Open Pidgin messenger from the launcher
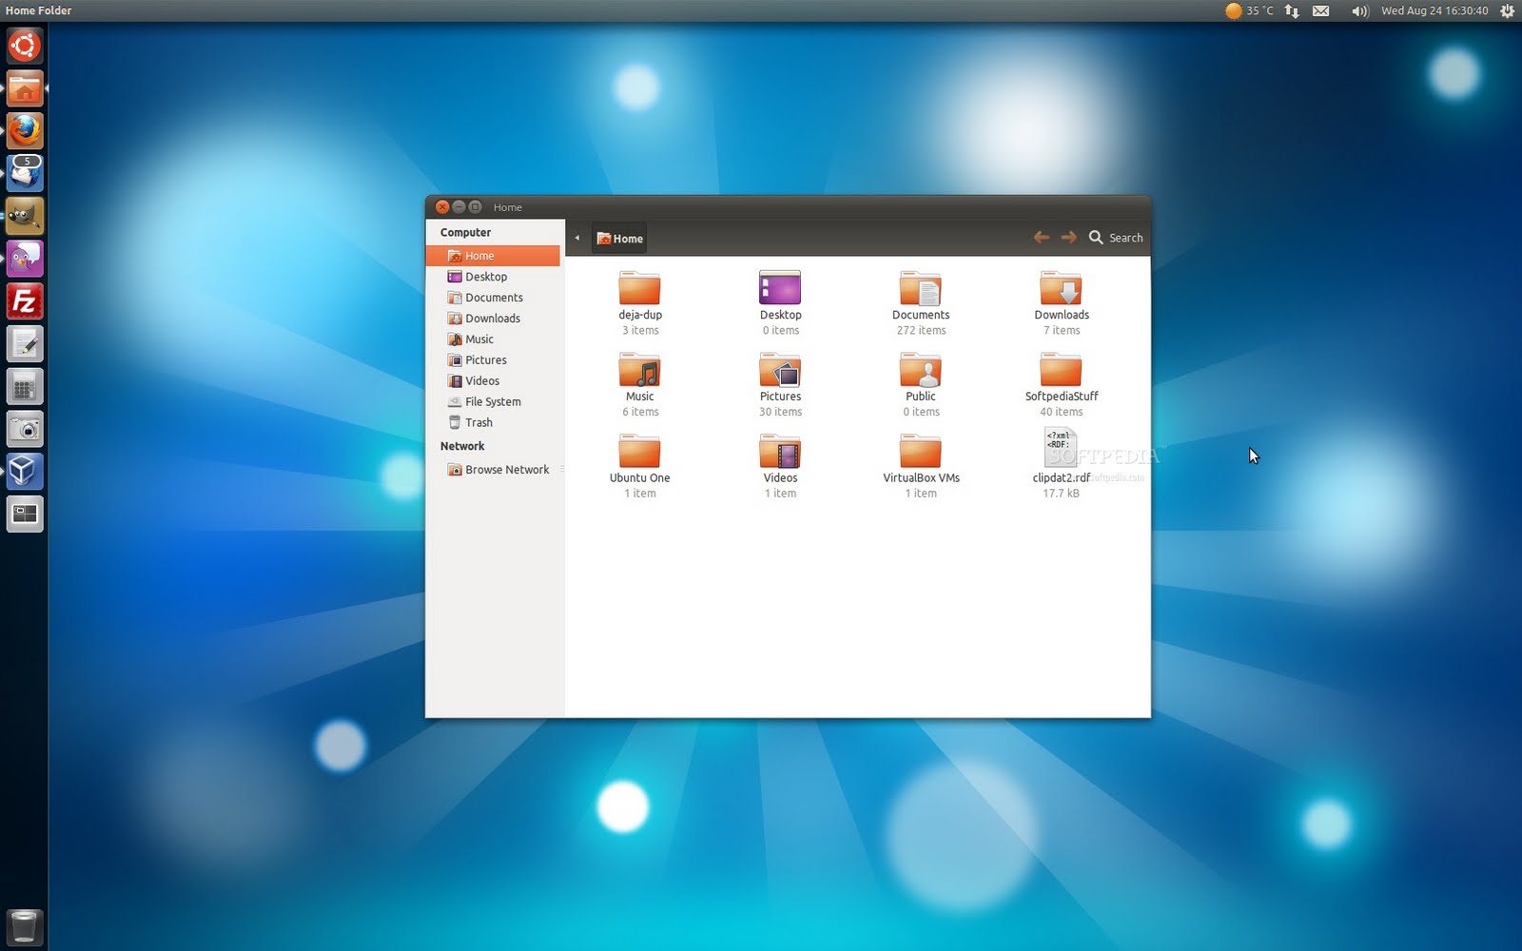 click(24, 258)
